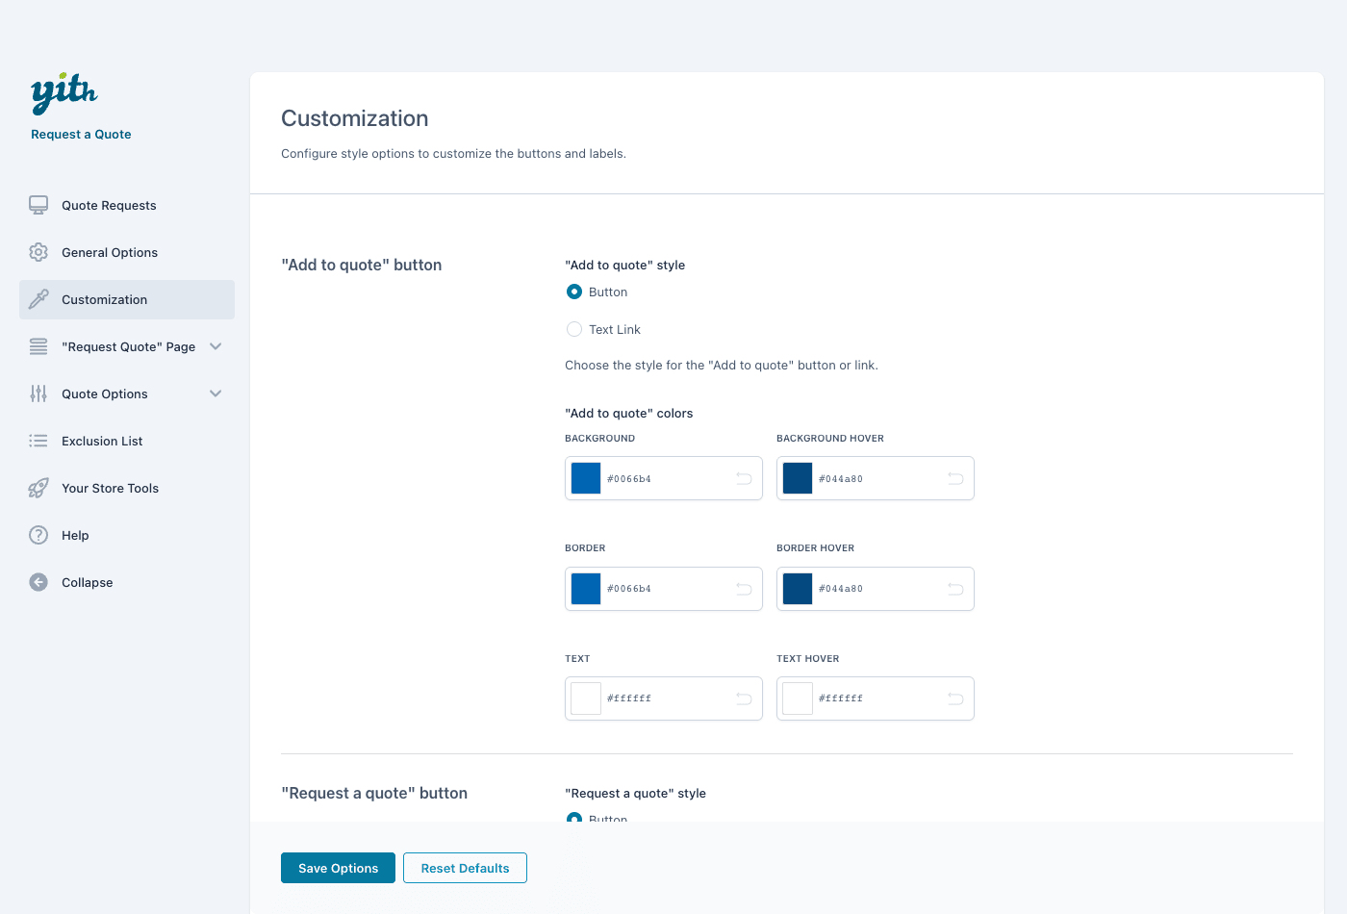
Task: Click the Exclusion List bullet-list icon
Action: [x=38, y=441]
